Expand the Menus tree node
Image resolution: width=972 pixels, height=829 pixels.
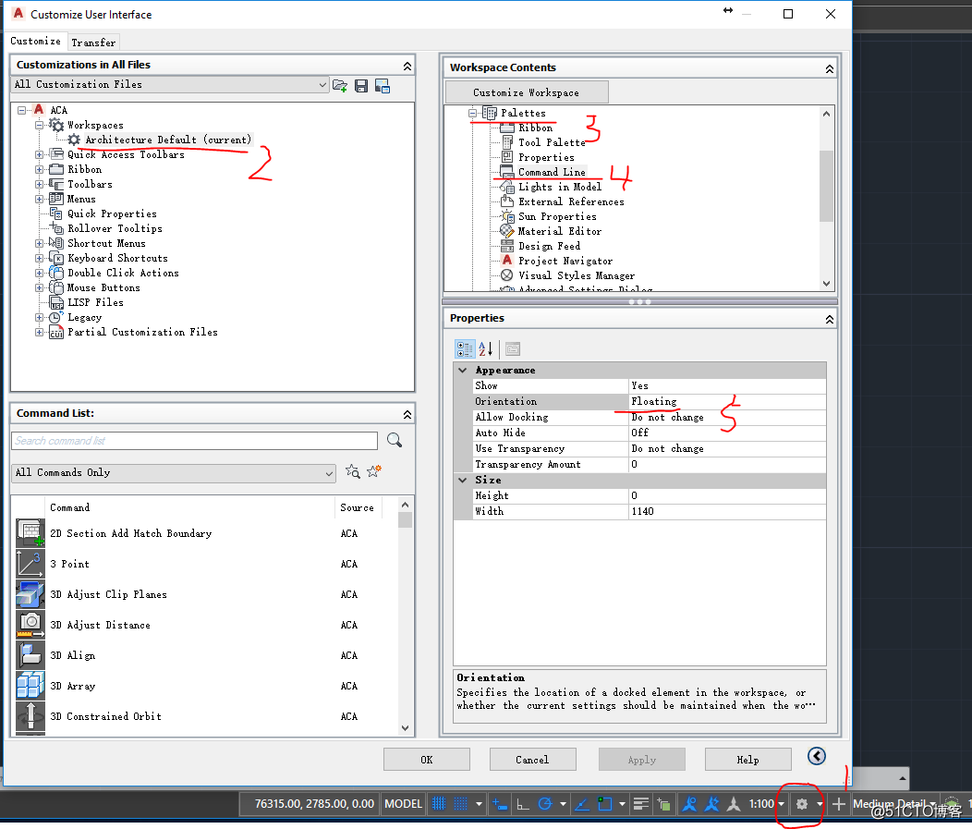[x=39, y=199]
